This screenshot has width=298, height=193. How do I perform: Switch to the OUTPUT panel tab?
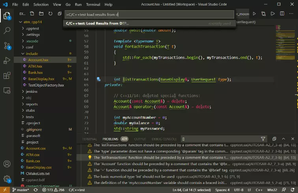tap(140, 139)
